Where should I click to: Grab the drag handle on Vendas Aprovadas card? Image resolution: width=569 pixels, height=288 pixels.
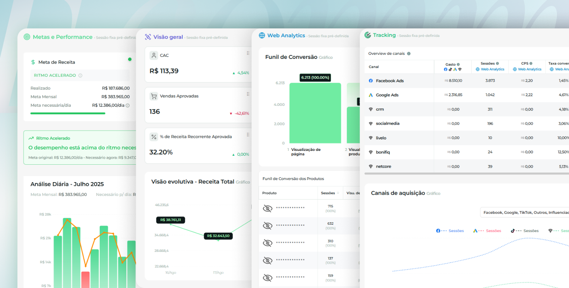point(248,94)
